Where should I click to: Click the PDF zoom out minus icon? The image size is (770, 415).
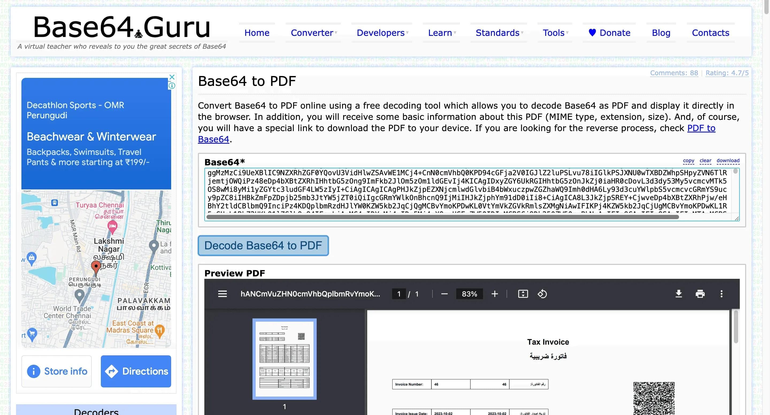(x=444, y=294)
